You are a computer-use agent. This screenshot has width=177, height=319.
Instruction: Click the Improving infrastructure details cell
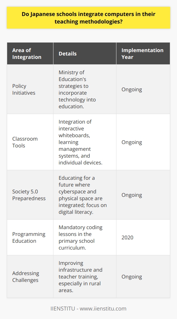85,276
